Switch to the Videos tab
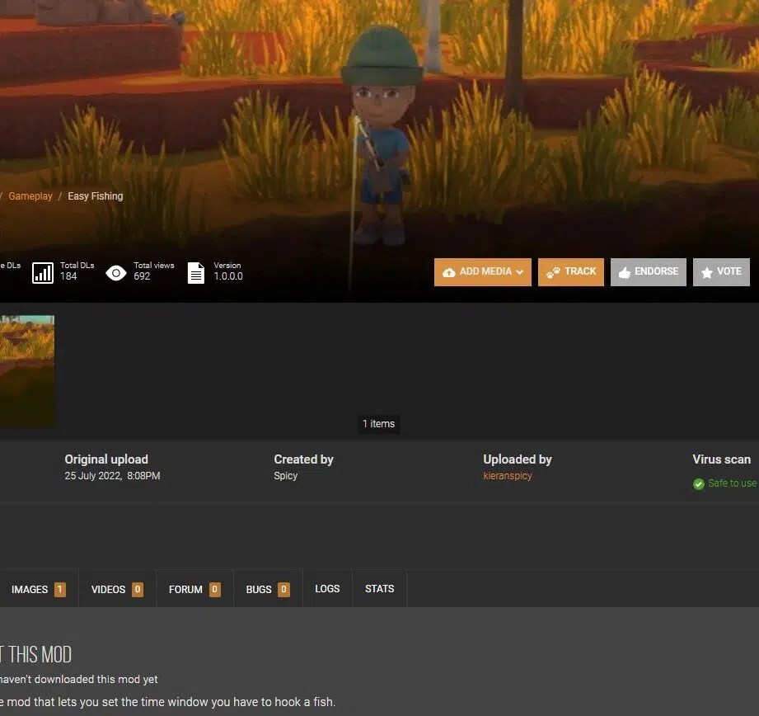Screen dimensions: 759x716 coord(117,589)
